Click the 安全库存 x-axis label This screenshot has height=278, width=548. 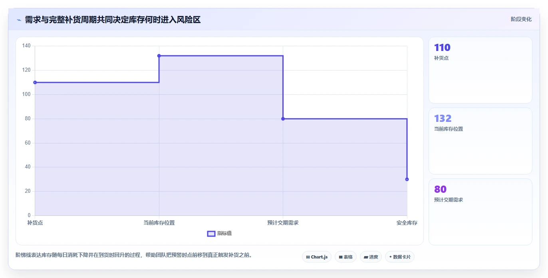(x=407, y=223)
